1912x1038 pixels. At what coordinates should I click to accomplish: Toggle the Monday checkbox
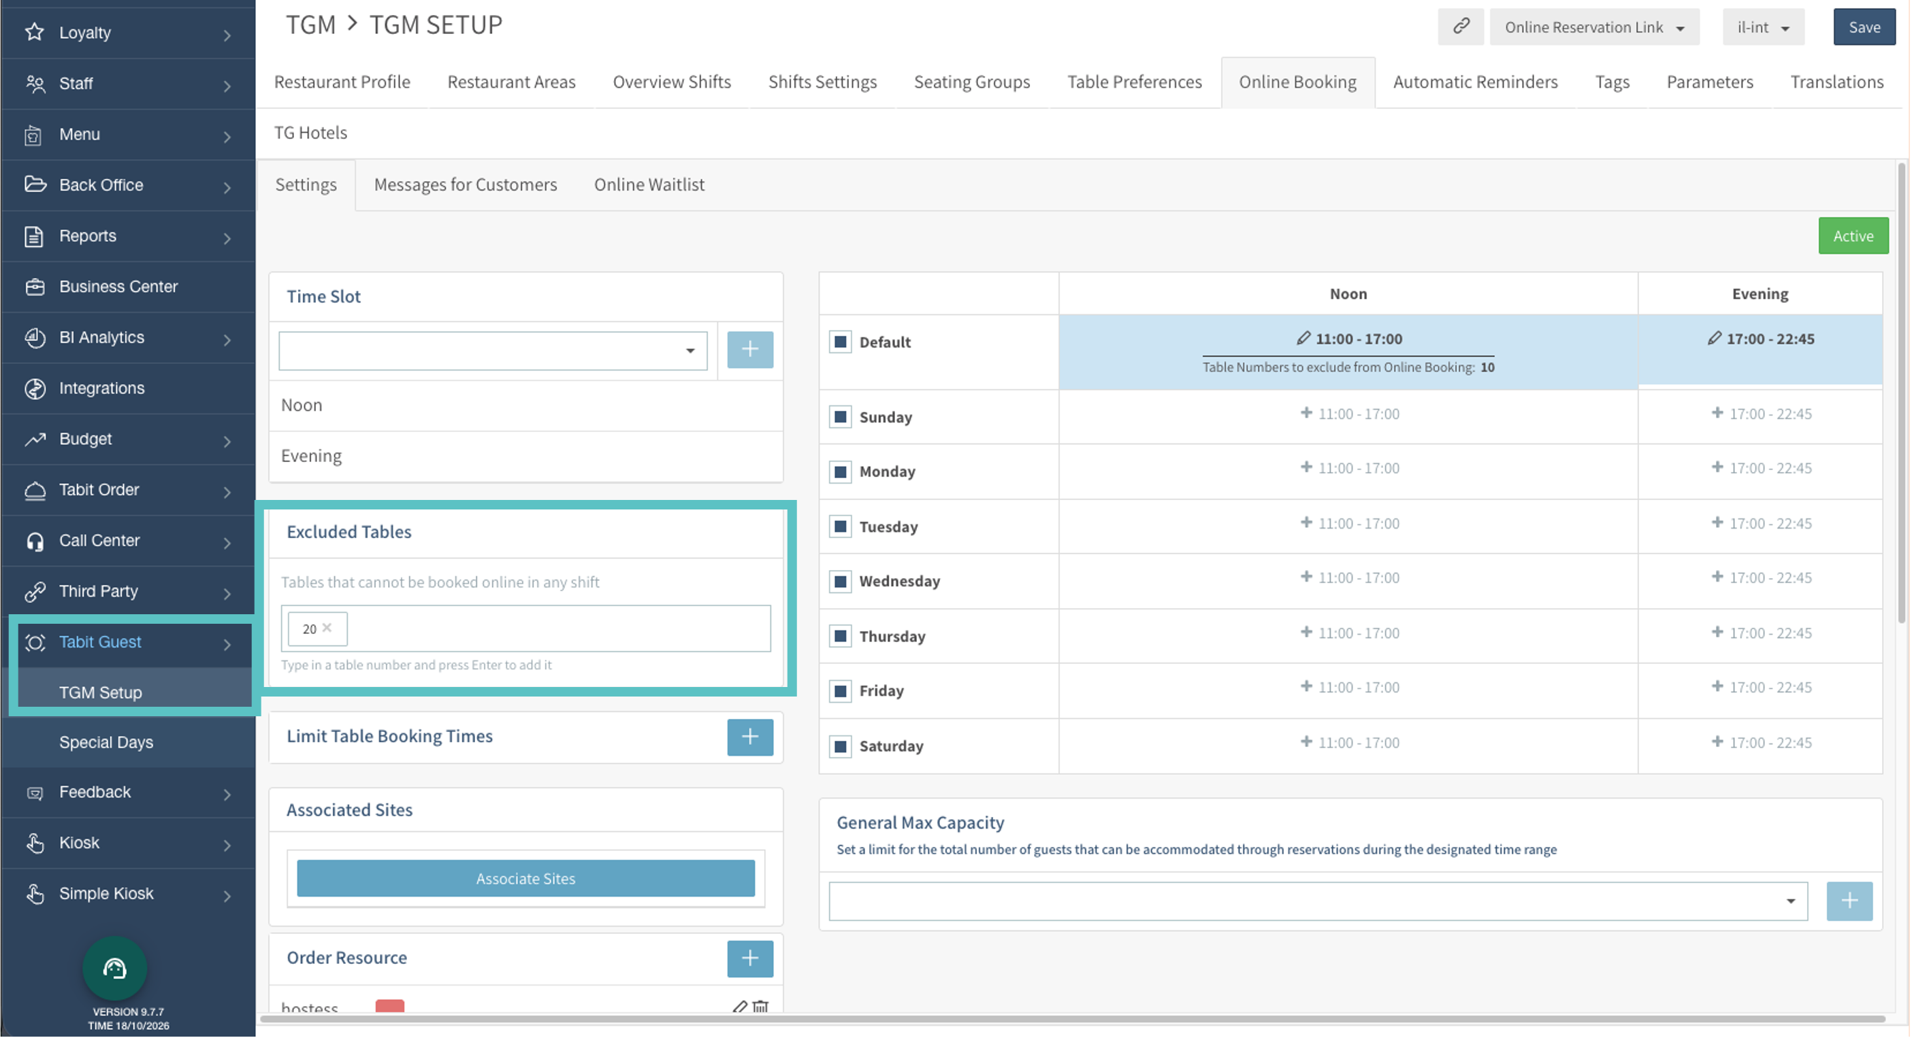pyautogui.click(x=839, y=472)
